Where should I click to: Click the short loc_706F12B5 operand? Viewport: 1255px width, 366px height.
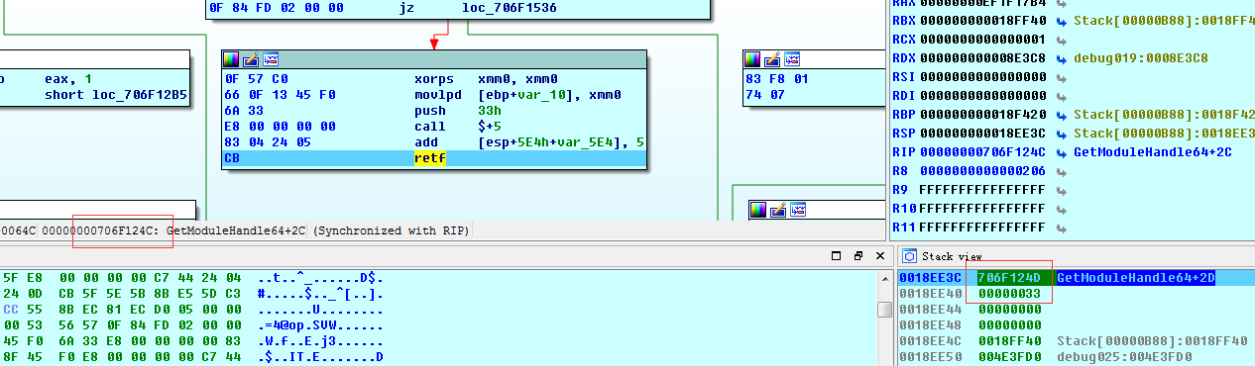pyautogui.click(x=116, y=95)
